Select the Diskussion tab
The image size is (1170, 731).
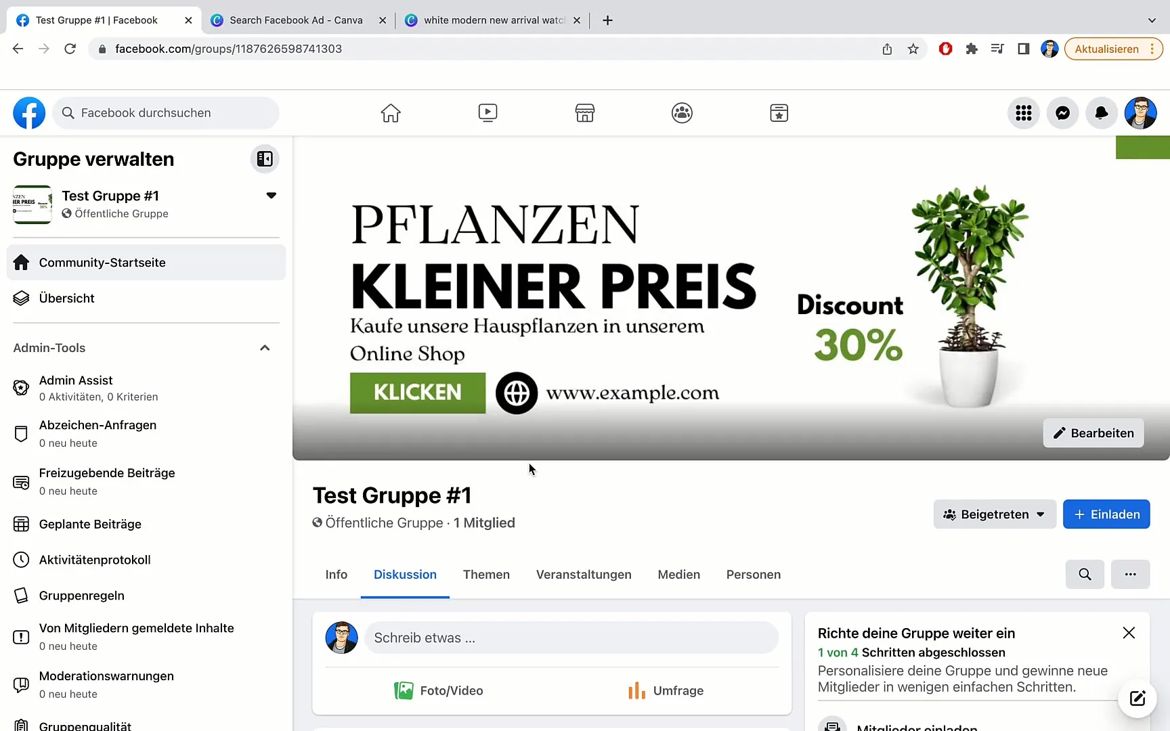[x=405, y=575]
